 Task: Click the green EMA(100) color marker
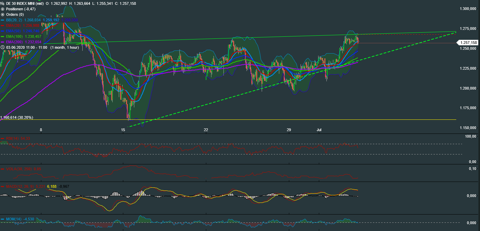tap(2, 36)
